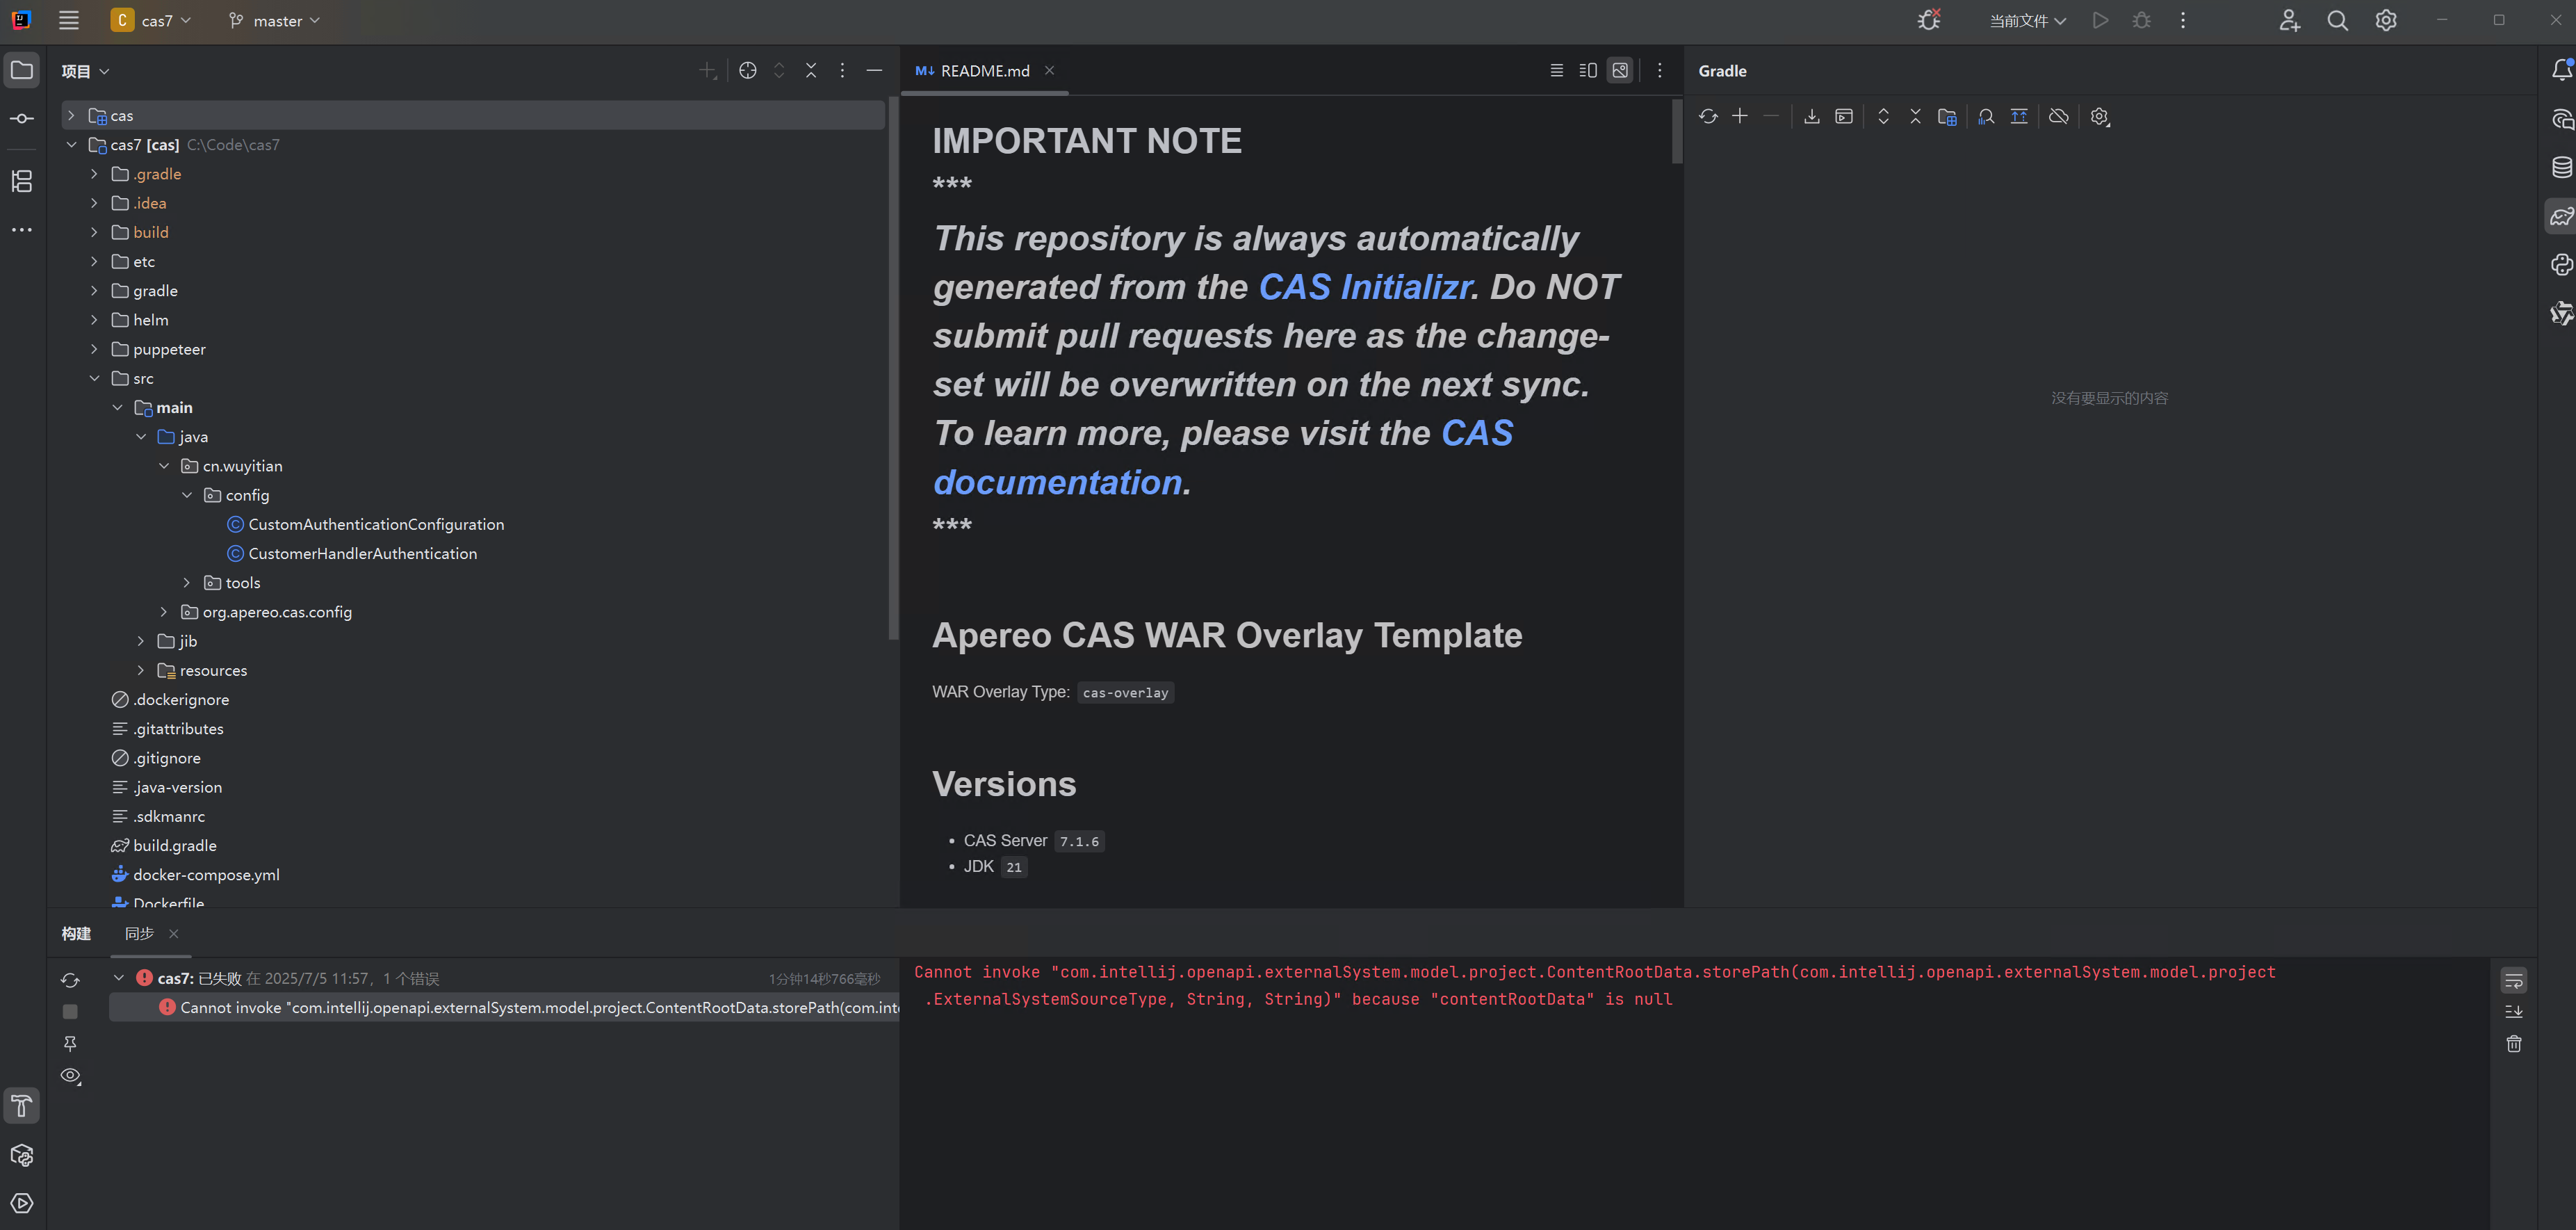Close the Sync tab

click(x=174, y=933)
